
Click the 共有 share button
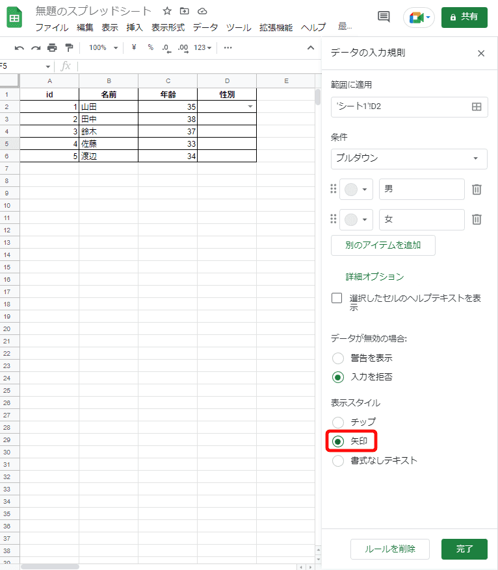pyautogui.click(x=464, y=17)
